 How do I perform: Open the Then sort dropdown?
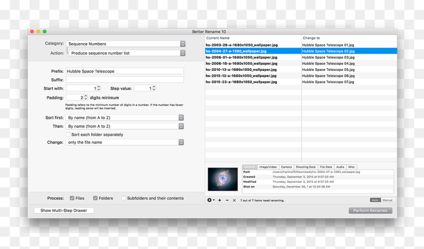(x=125, y=126)
